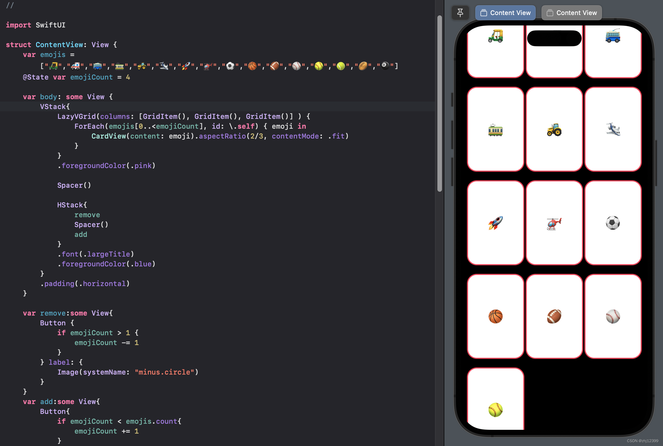Click the tennis ball emoji in the array code
This screenshot has height=446, width=663.
point(341,66)
